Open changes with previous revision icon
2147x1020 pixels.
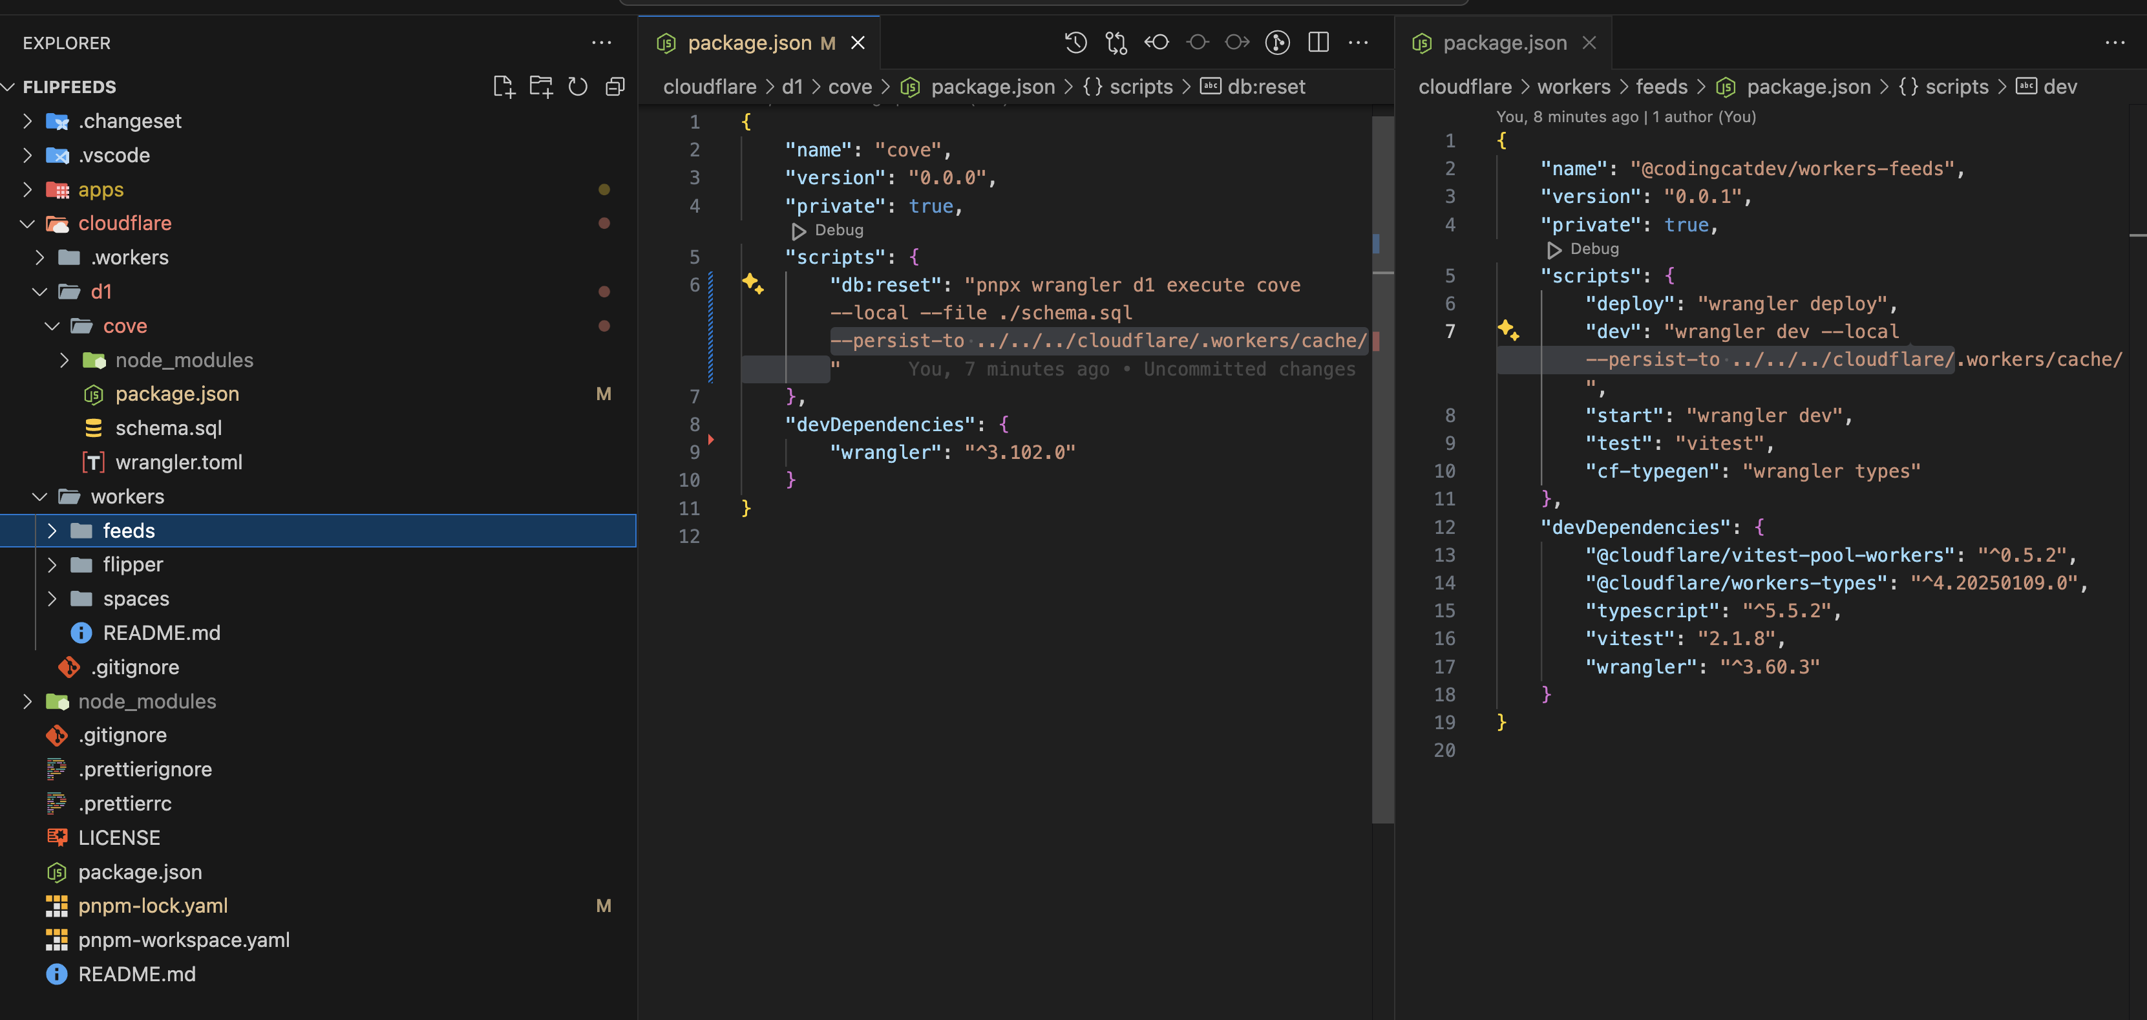pos(1156,43)
